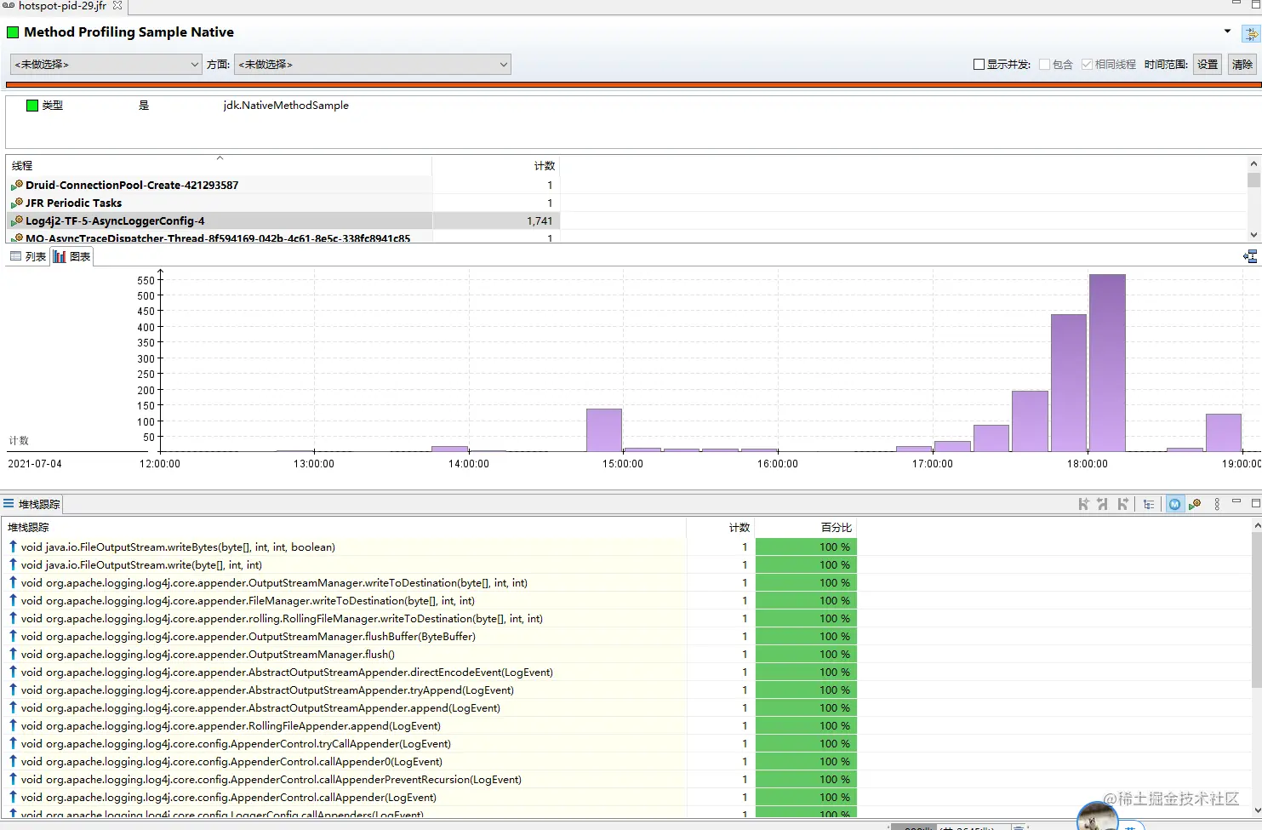Click the garbage can icon in status bar
The width and height of the screenshot is (1262, 830).
click(x=1019, y=827)
